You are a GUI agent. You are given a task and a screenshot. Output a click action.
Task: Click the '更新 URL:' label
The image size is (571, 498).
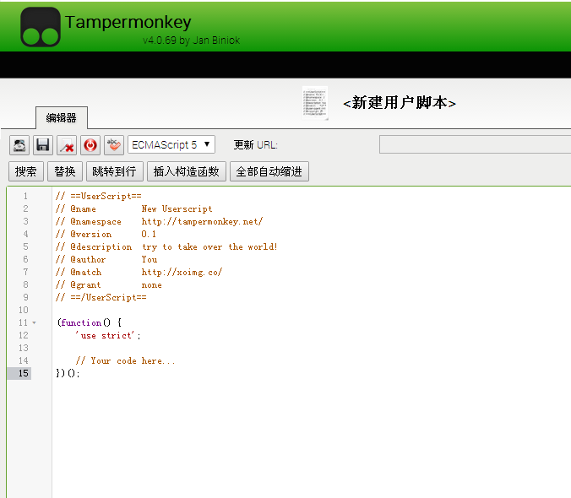point(256,145)
